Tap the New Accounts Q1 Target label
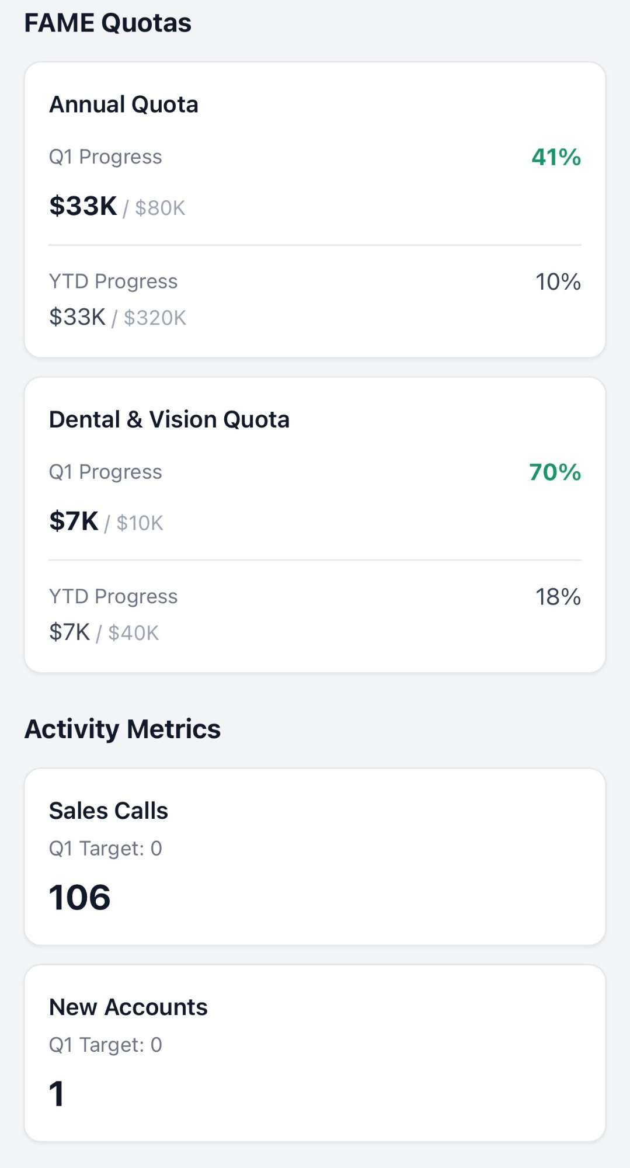The image size is (630, 1168). (106, 1044)
